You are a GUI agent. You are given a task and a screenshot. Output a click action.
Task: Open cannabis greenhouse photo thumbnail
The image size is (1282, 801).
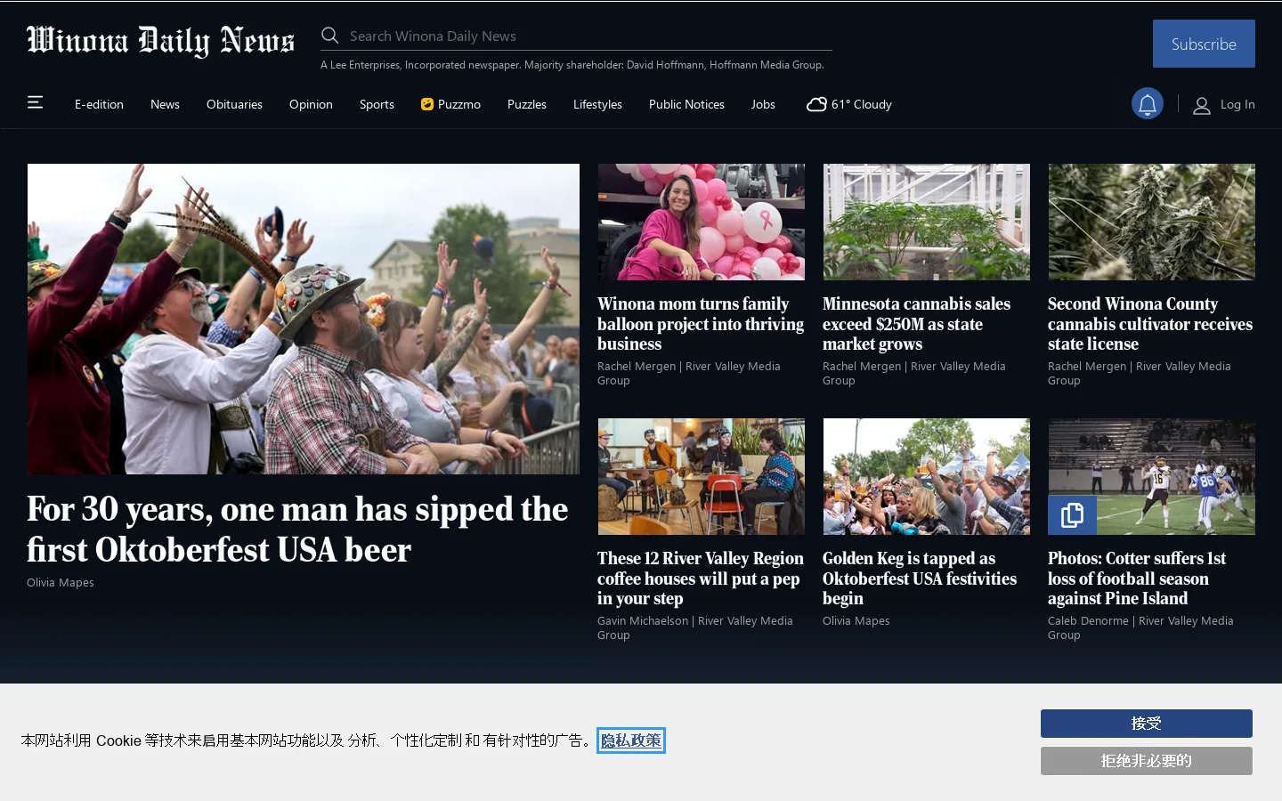coord(927,222)
